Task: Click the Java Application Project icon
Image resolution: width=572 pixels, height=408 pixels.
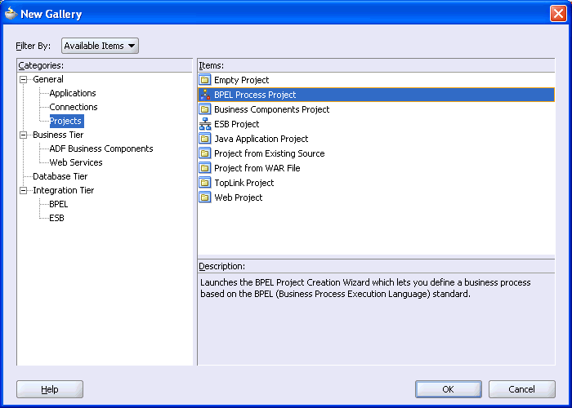Action: point(205,139)
